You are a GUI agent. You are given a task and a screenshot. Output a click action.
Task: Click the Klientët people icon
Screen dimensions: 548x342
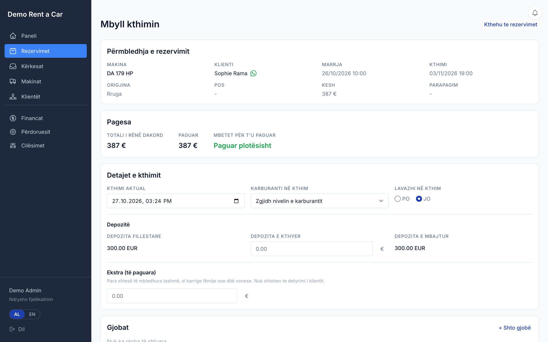click(x=13, y=97)
